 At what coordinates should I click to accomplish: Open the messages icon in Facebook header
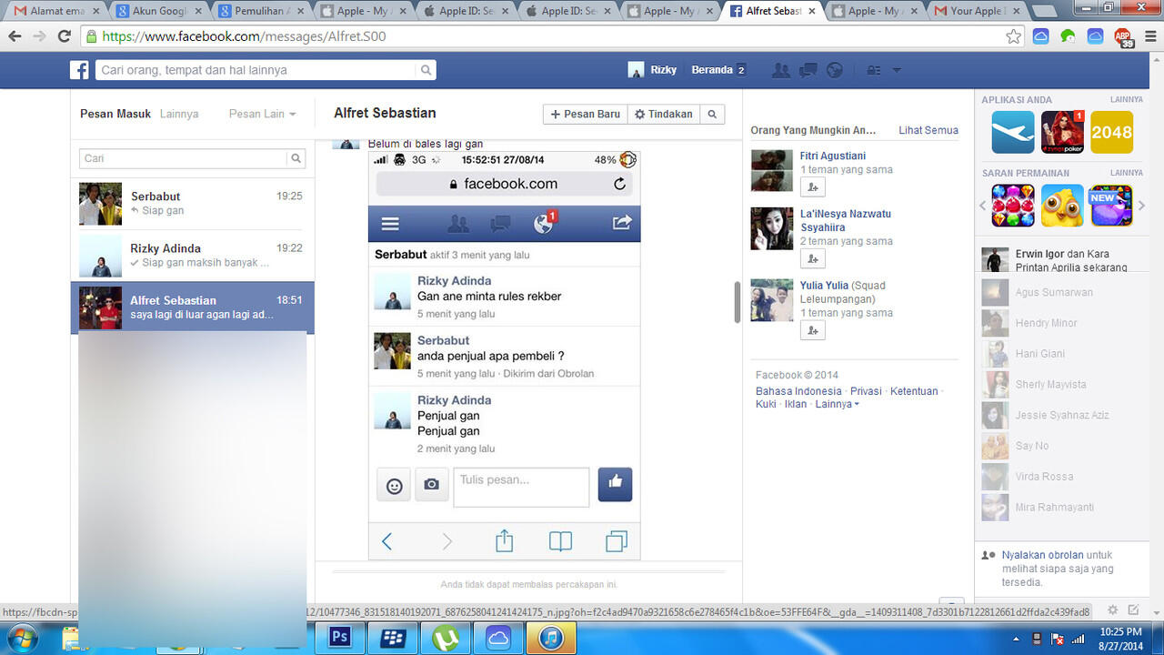coord(808,70)
